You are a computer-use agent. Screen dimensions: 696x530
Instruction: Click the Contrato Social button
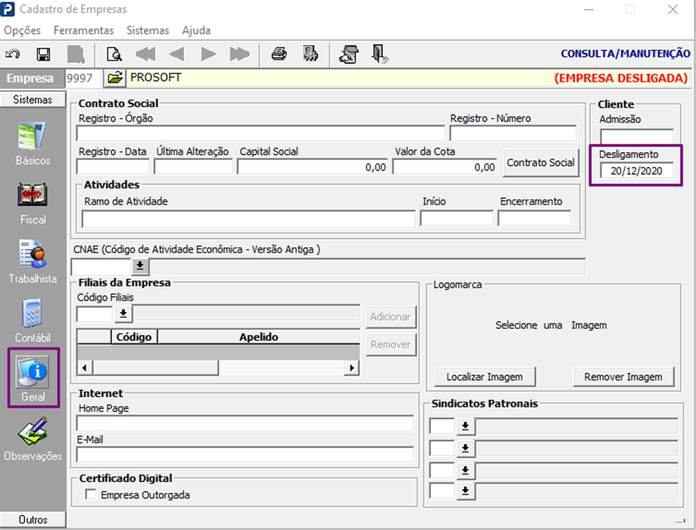click(540, 163)
